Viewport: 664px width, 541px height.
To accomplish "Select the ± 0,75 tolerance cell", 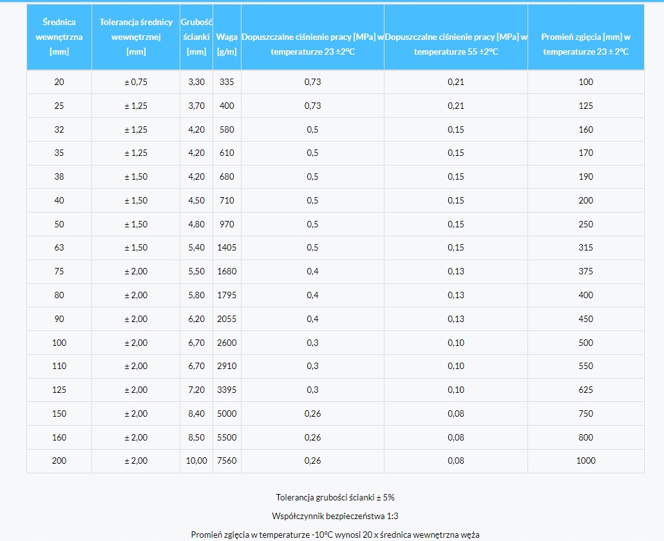I will pos(136,82).
